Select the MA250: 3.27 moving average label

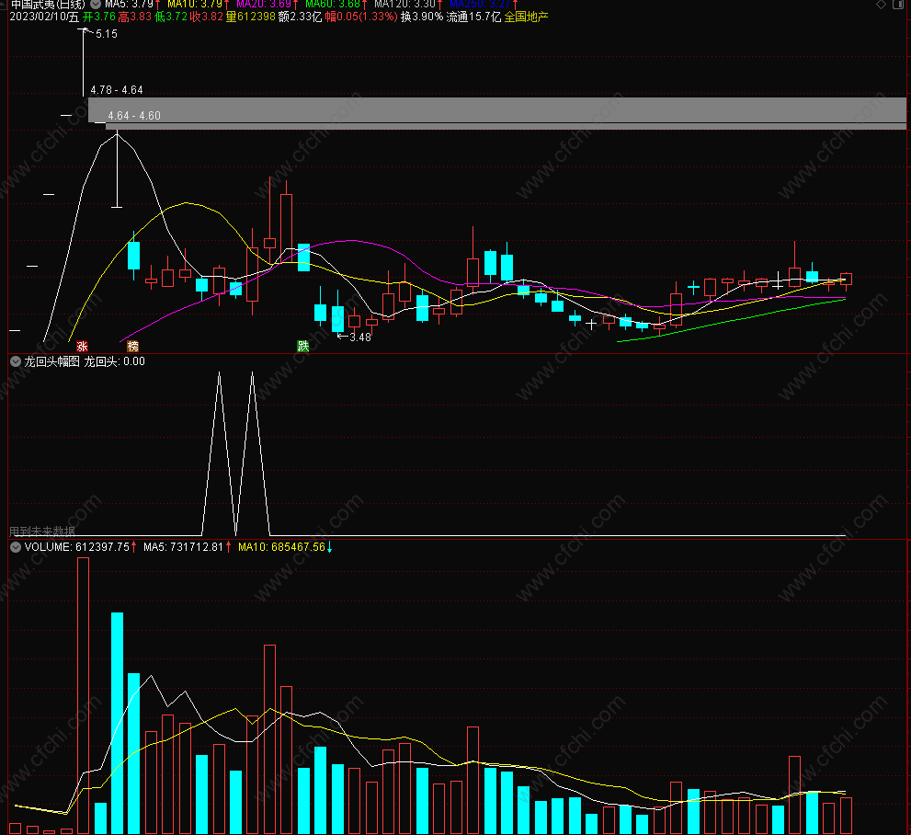480,4
